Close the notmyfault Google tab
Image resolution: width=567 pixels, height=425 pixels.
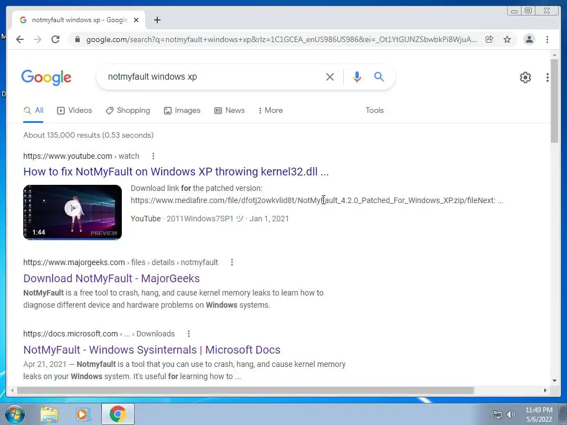click(136, 20)
